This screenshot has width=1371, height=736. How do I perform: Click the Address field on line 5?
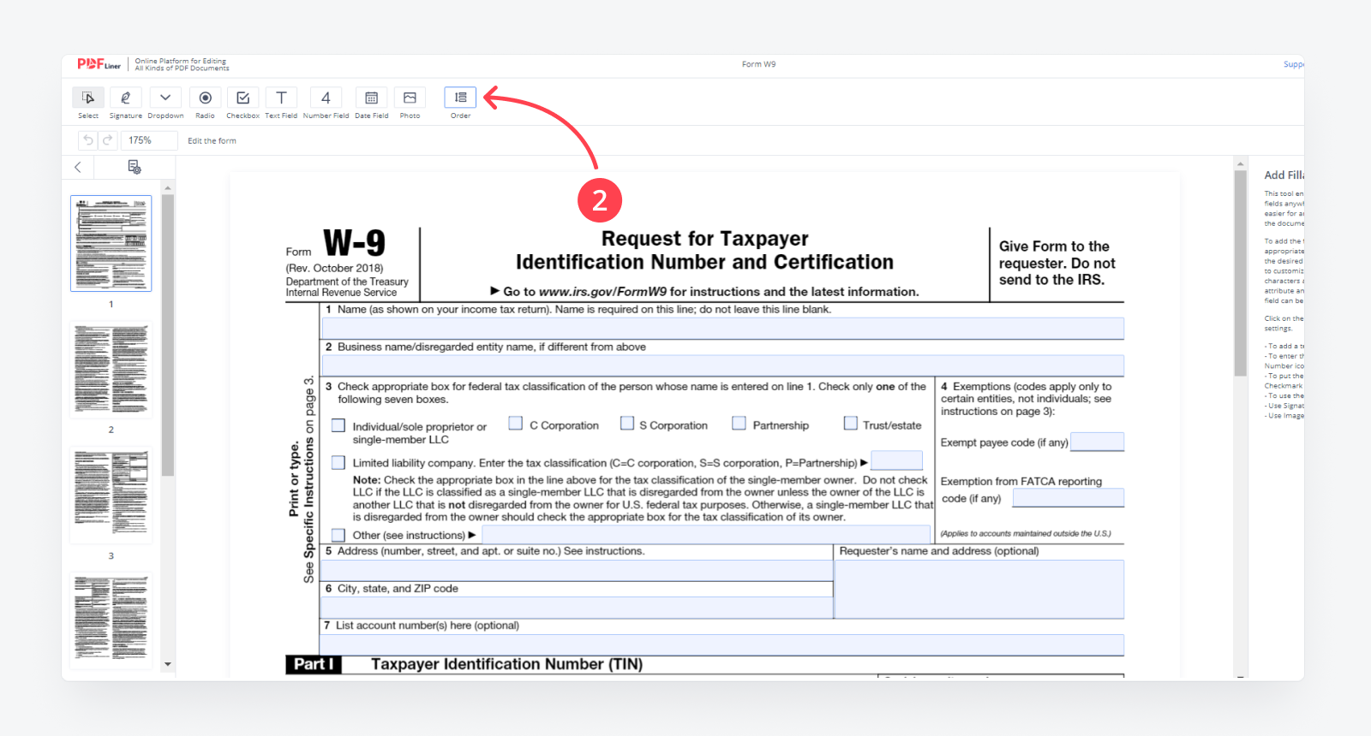pyautogui.click(x=578, y=571)
